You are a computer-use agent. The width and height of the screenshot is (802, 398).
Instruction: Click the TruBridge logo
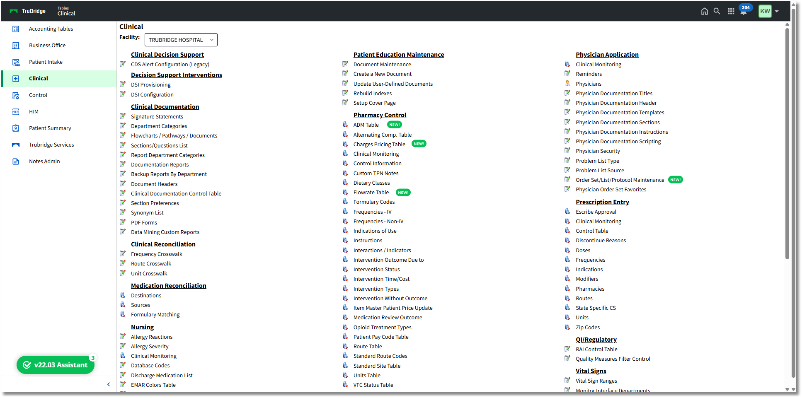pyautogui.click(x=28, y=11)
